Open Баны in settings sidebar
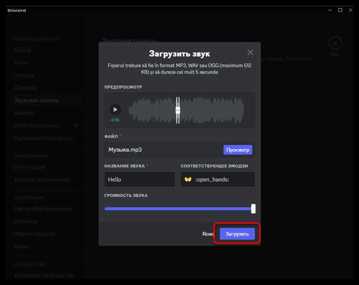The width and height of the screenshot is (359, 285). [x=22, y=246]
